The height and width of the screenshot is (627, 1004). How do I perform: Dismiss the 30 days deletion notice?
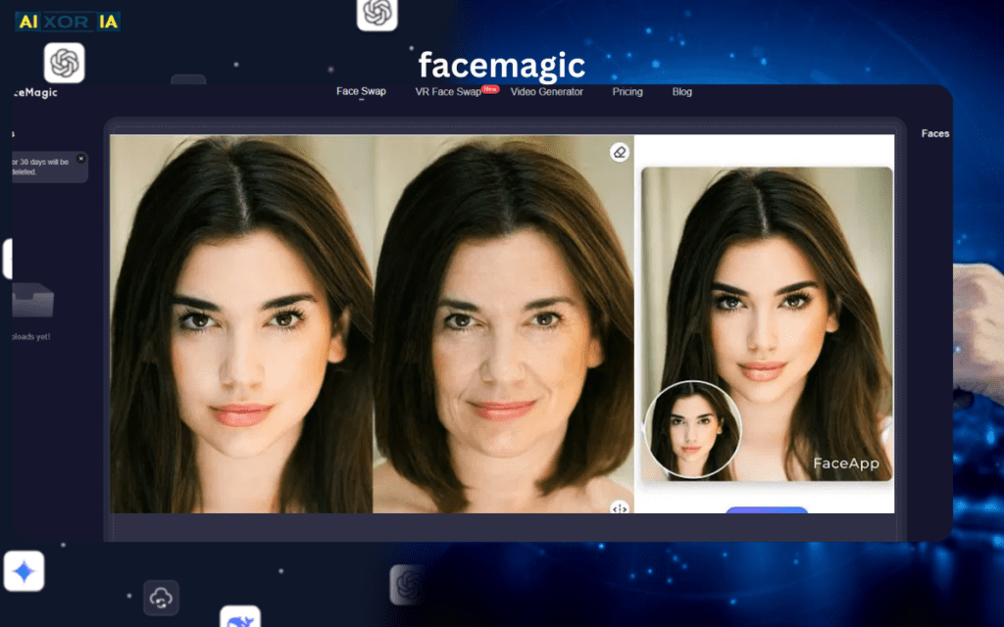pos(82,158)
